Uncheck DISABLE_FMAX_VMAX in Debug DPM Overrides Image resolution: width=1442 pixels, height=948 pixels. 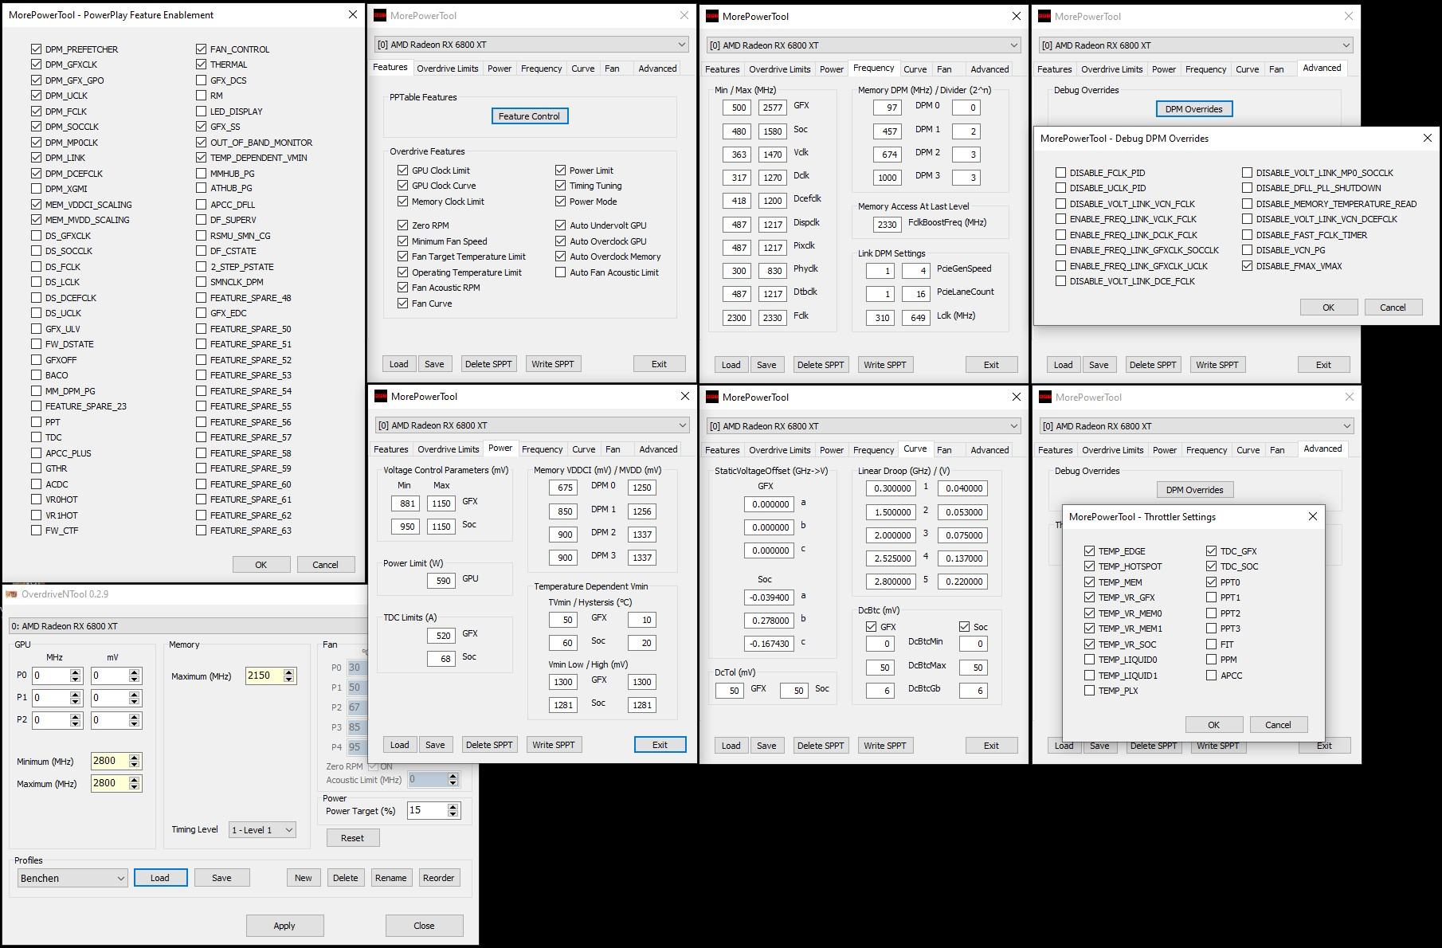[x=1247, y=266]
